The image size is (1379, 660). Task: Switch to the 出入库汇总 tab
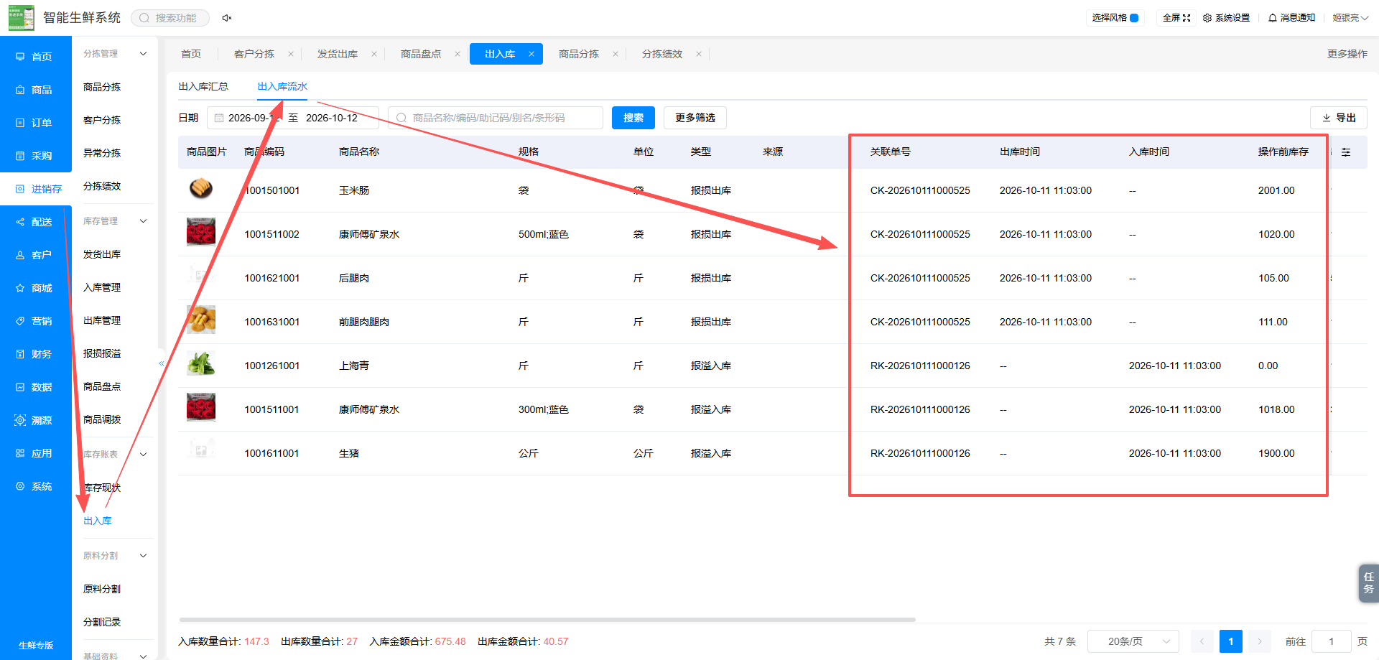203,86
